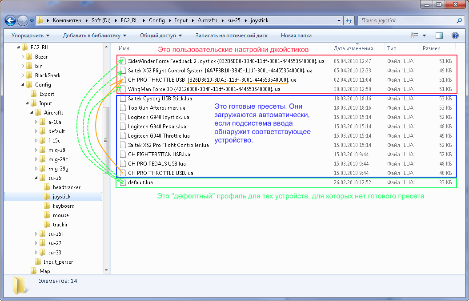Screen dimensions: 469x301
Task: Collapse the su-25 tree node
Action: (36, 178)
